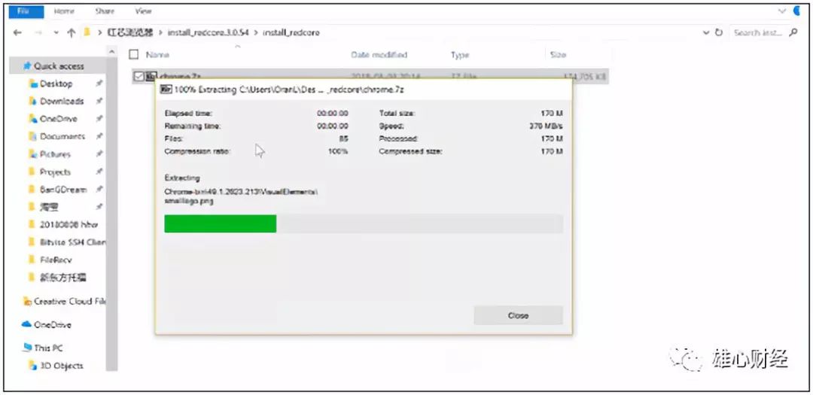Click the search magnifier icon
This screenshot has height=395, width=813.
(x=792, y=32)
